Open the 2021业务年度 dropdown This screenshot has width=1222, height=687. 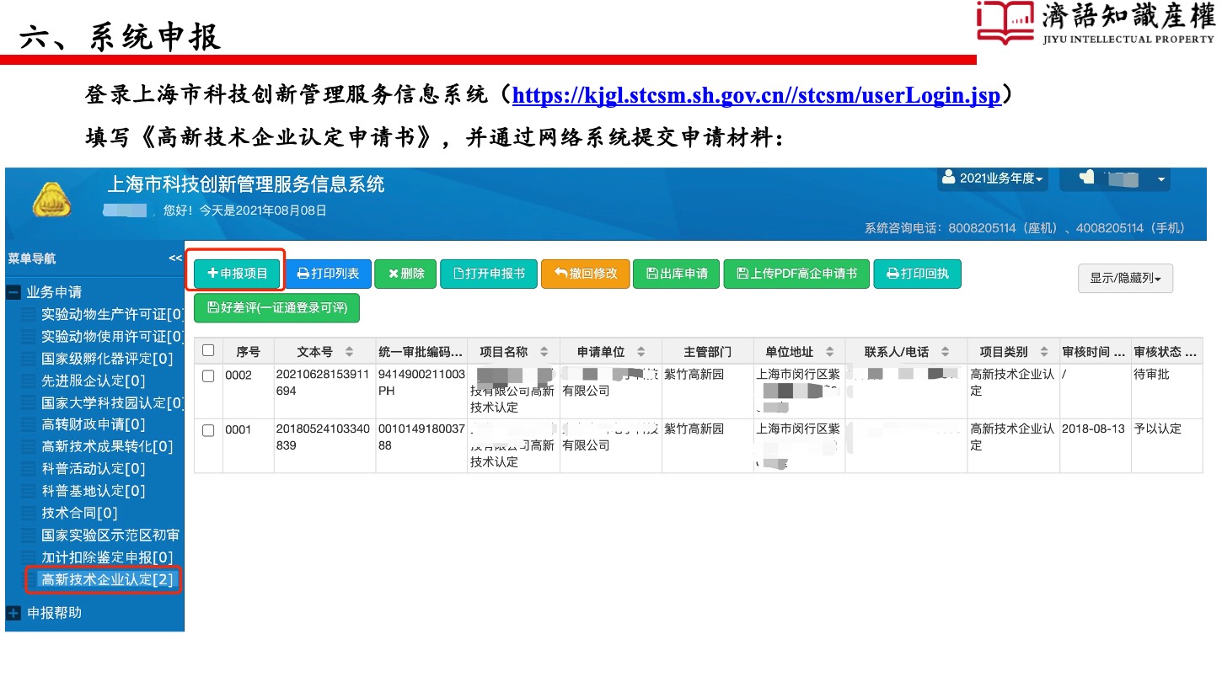coord(993,178)
